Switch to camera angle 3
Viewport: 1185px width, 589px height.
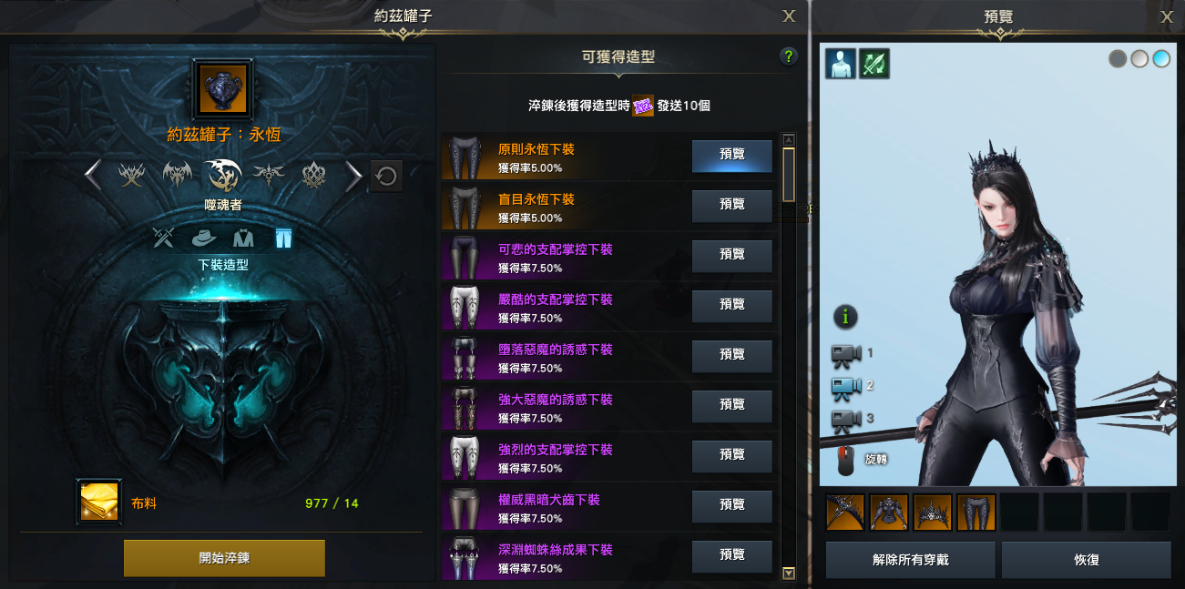tap(845, 420)
